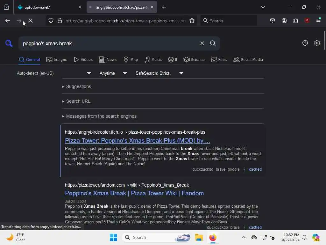The height and width of the screenshot is (245, 326).
Task: Click the page vertical scrollbar
Action: (324, 41)
